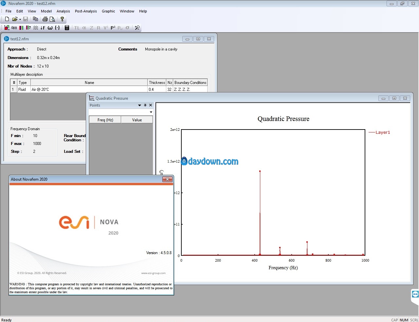Click the α absorption icon

tap(84, 28)
